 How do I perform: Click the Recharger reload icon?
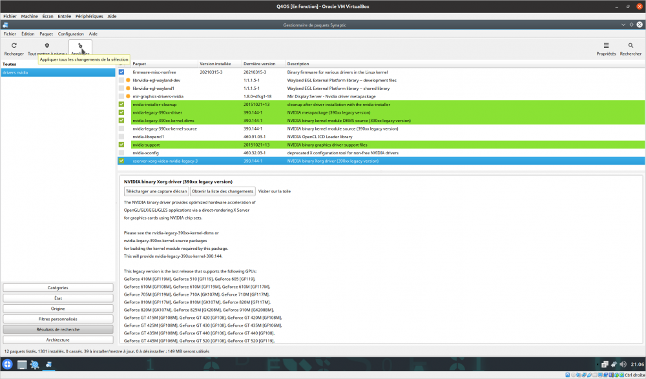click(x=14, y=46)
